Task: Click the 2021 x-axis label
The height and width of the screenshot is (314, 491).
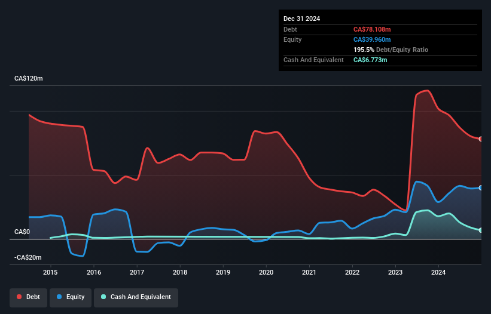Action: click(x=309, y=272)
